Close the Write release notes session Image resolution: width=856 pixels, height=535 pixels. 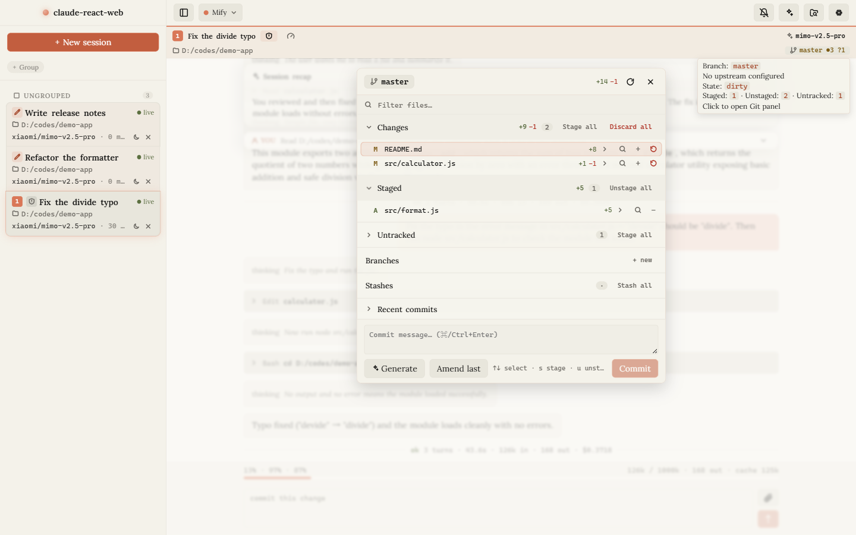pyautogui.click(x=148, y=137)
